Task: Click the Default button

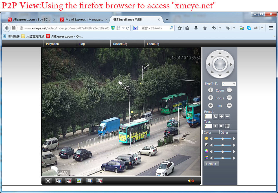Action: click(x=211, y=164)
